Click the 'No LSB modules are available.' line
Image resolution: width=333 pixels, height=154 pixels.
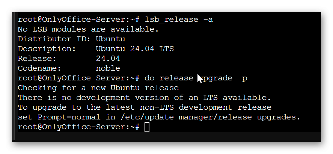click(88, 29)
